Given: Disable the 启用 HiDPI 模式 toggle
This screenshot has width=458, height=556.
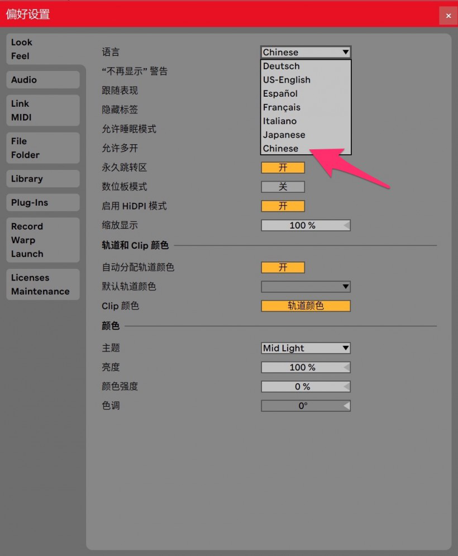Looking at the screenshot, I should (x=283, y=206).
